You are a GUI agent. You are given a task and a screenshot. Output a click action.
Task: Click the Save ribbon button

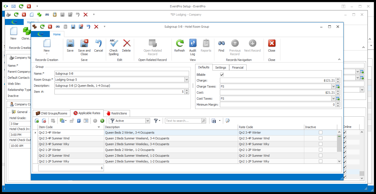click(70, 46)
